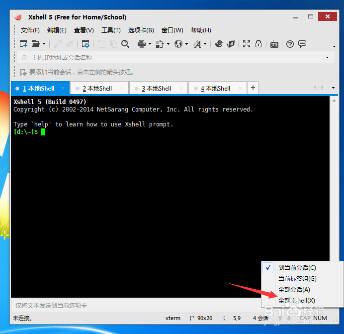Choose 全部Xshell(X) in popup menu

[302, 300]
